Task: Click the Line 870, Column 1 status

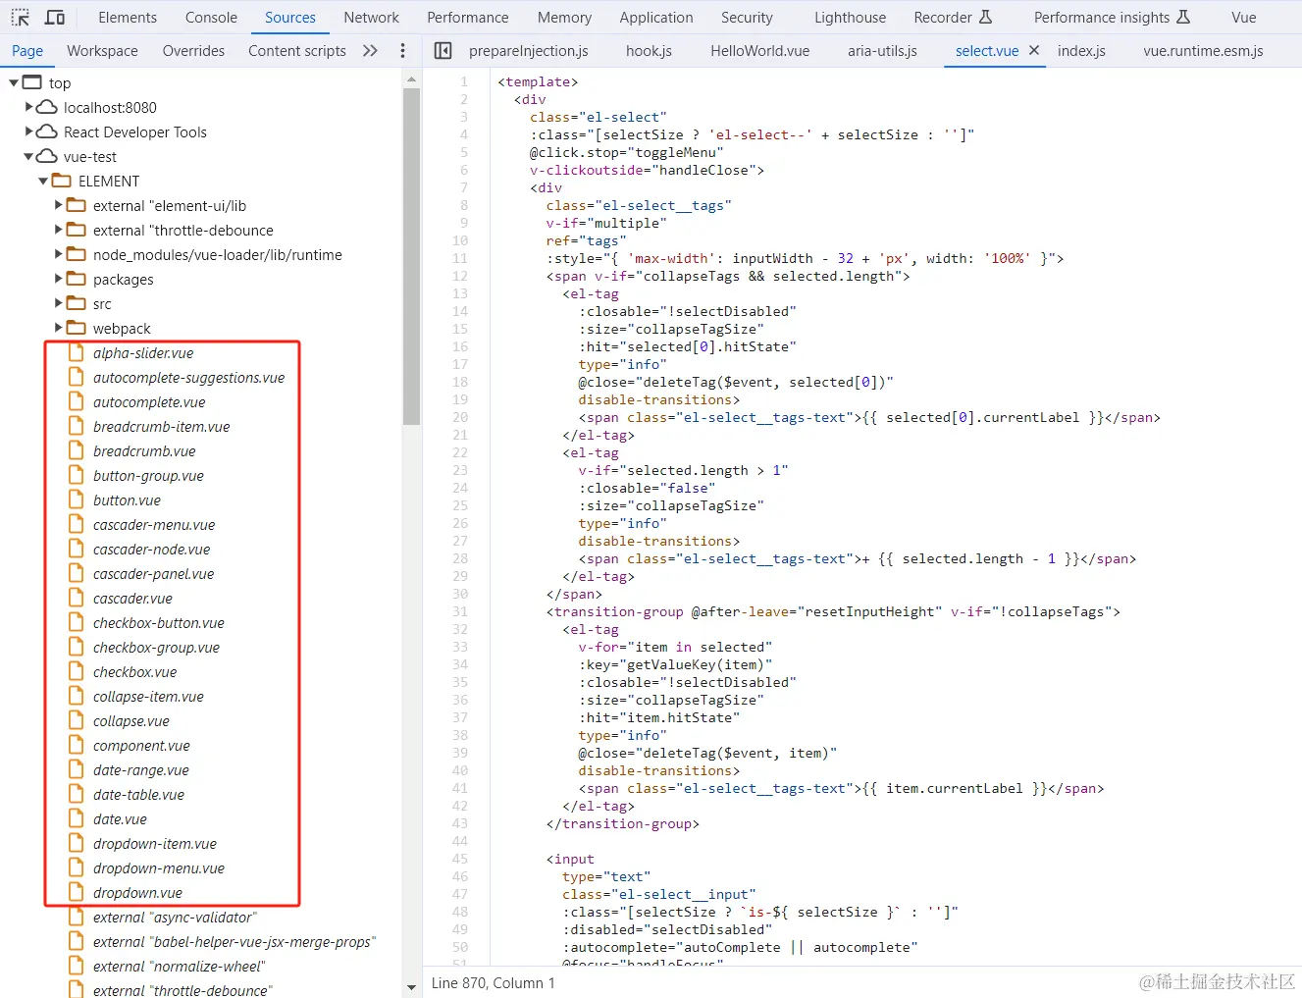Action: 494,982
